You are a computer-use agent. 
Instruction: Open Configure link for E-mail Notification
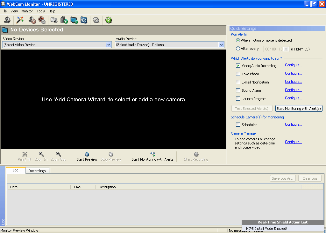click(x=293, y=82)
